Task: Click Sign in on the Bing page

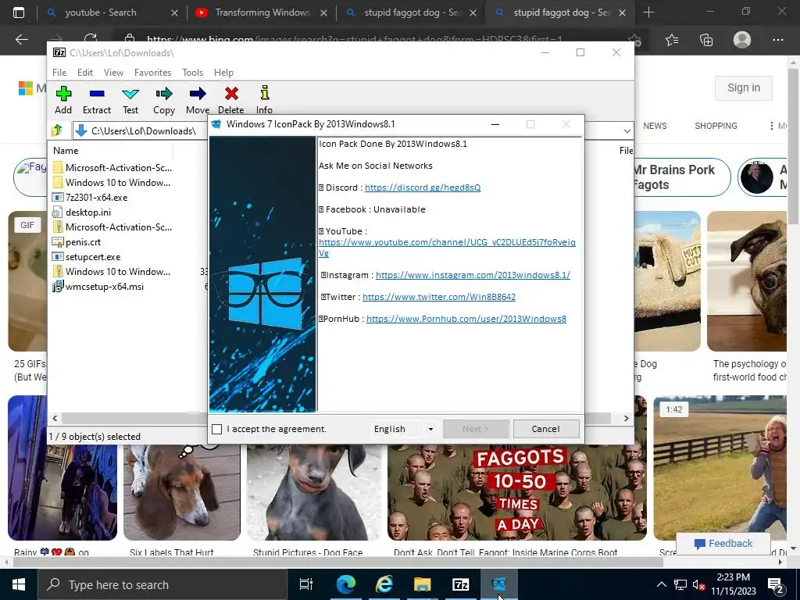Action: coord(744,87)
